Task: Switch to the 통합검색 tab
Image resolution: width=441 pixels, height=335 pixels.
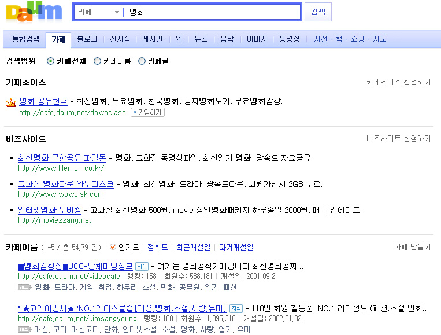Action: click(26, 39)
